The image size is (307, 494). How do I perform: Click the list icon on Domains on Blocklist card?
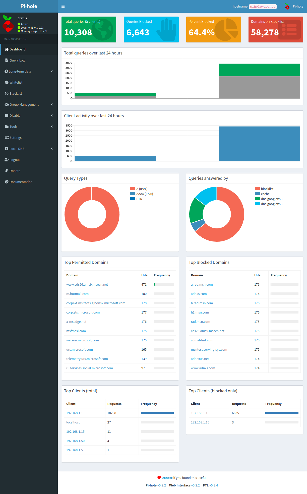289,30
